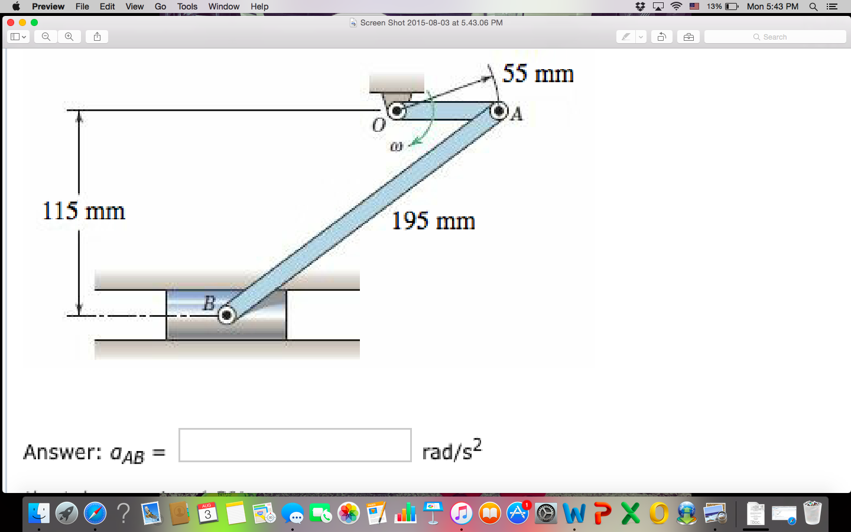Show the Markup toolbar
This screenshot has width=851, height=532.
688,36
